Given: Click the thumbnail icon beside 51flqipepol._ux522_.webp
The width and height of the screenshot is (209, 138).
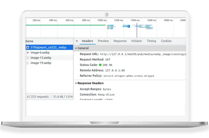Looking at the screenshot, I should click(28, 48).
